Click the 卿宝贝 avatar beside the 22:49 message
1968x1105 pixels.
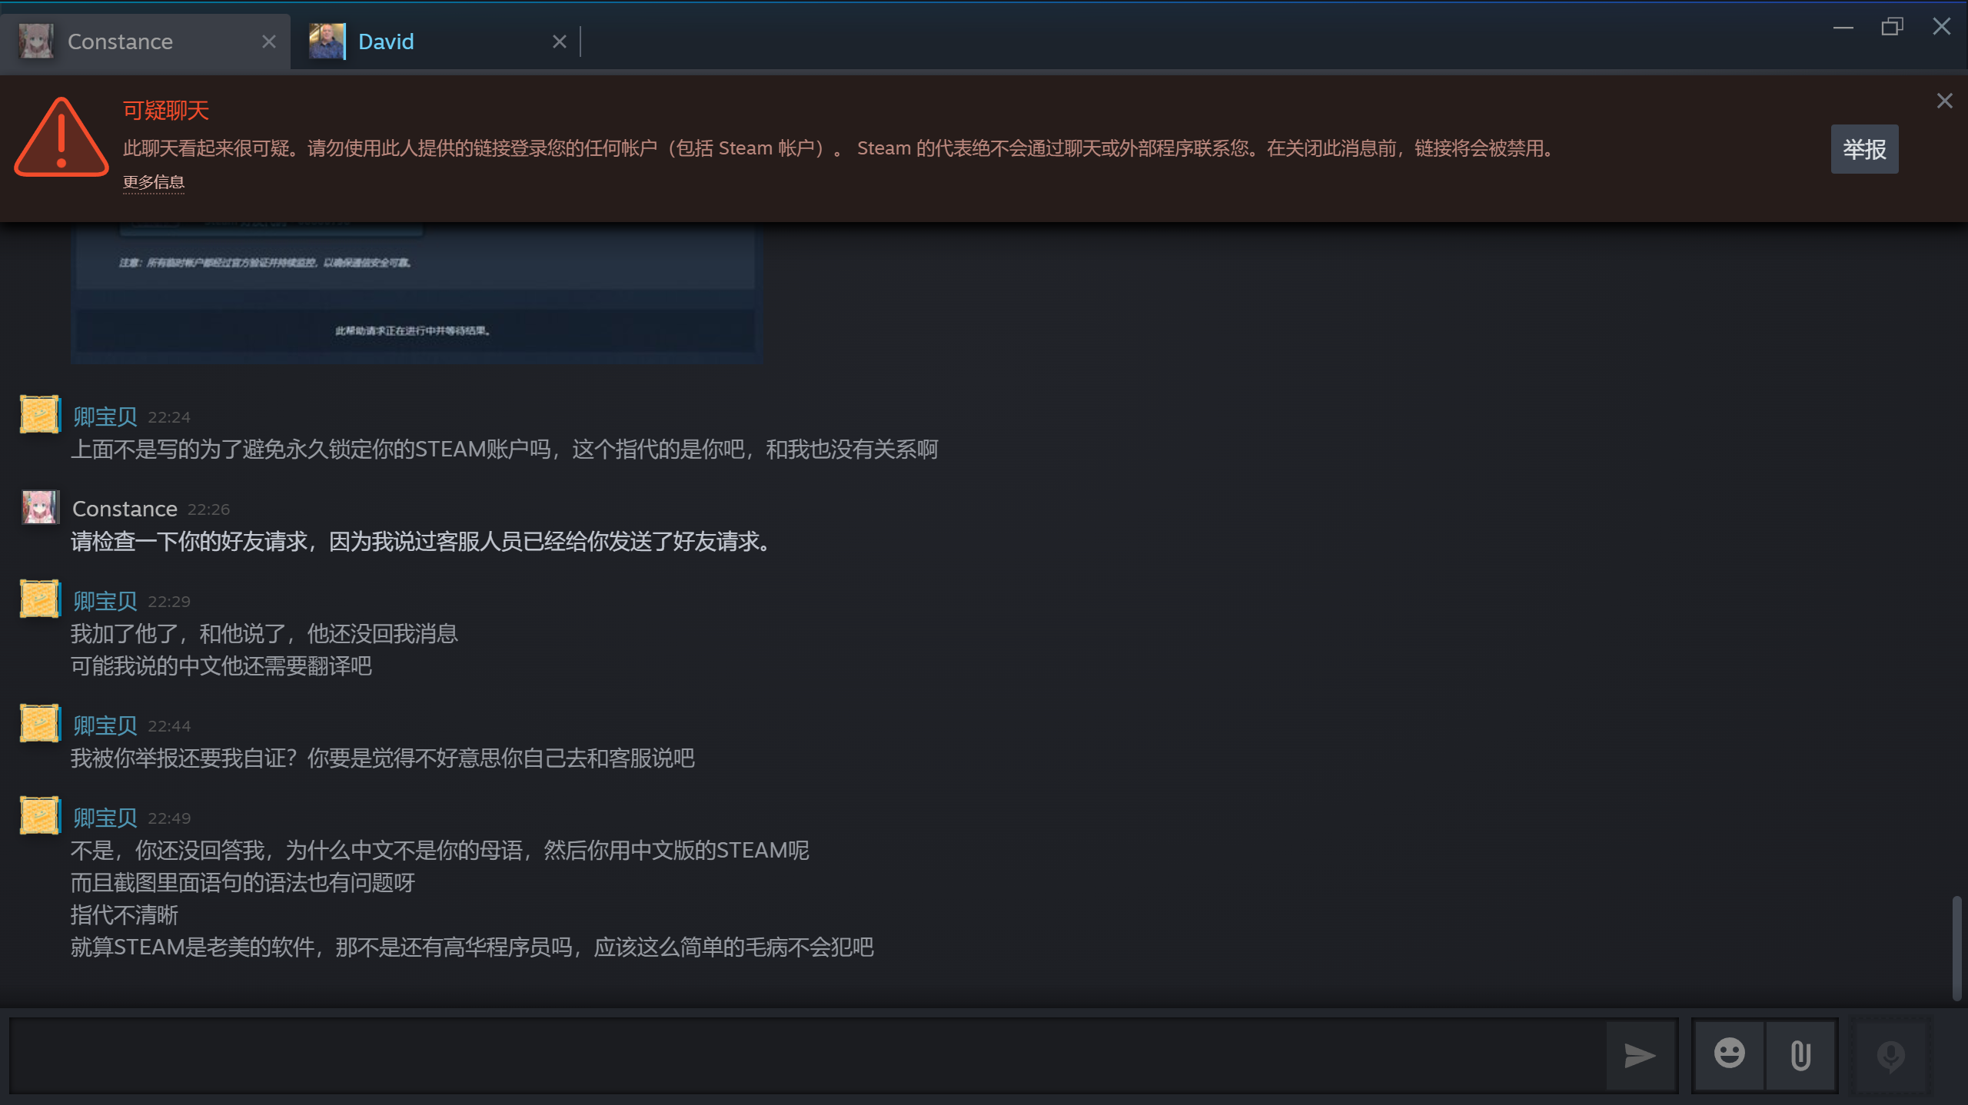coord(40,815)
